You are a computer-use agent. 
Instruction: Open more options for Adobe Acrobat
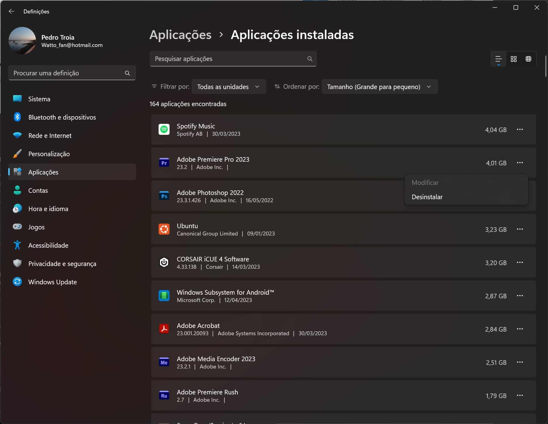click(520, 329)
